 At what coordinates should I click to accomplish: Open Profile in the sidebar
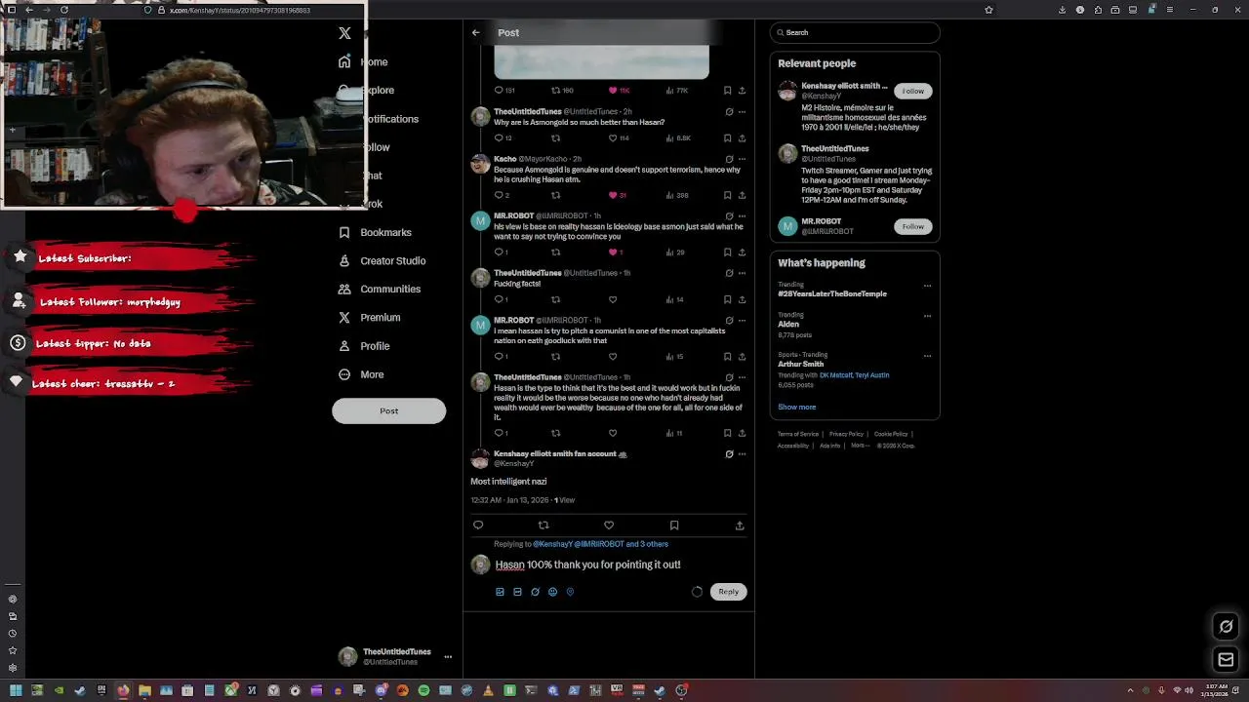coord(364,346)
